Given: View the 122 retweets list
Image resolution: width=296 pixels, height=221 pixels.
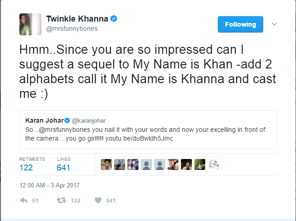Looking at the screenshot, I should pyautogui.click(x=26, y=168).
